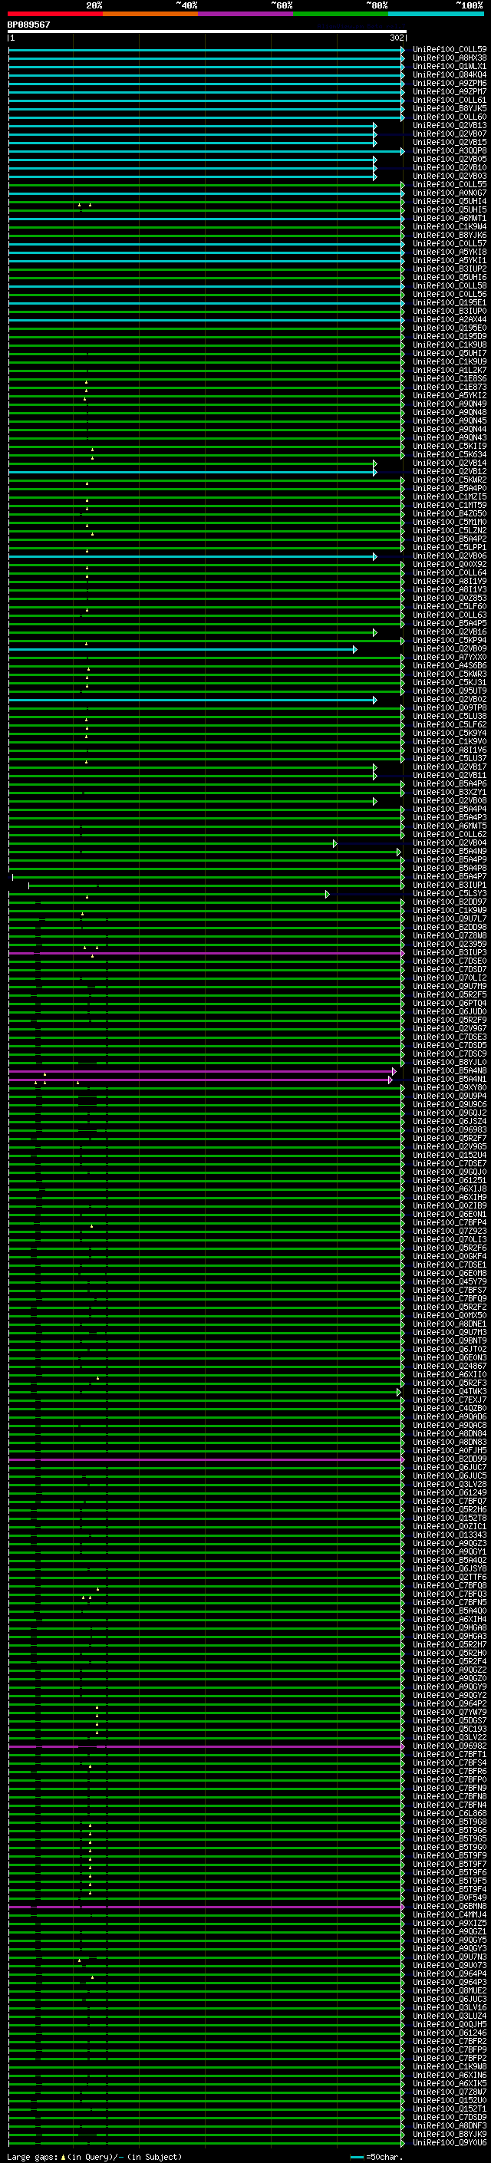Click label UniRef100_Q4TWK3
The image size is (491, 2163).
pos(449,1392)
